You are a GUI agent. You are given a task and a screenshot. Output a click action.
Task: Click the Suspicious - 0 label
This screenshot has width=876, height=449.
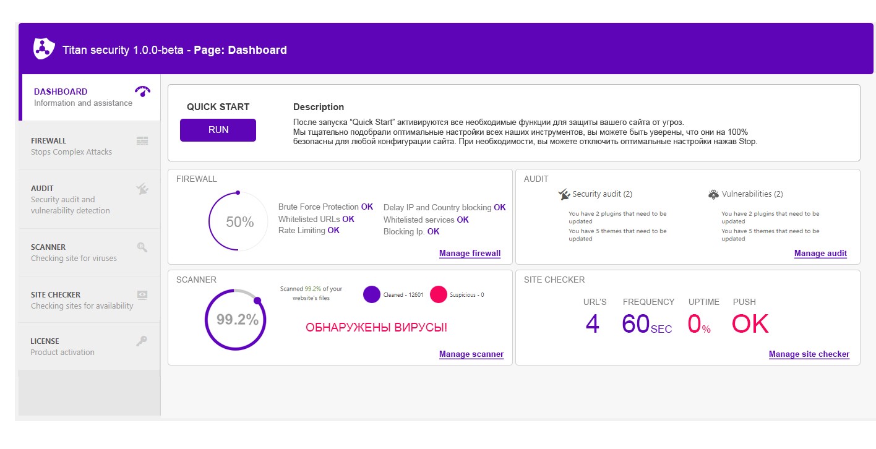467,295
